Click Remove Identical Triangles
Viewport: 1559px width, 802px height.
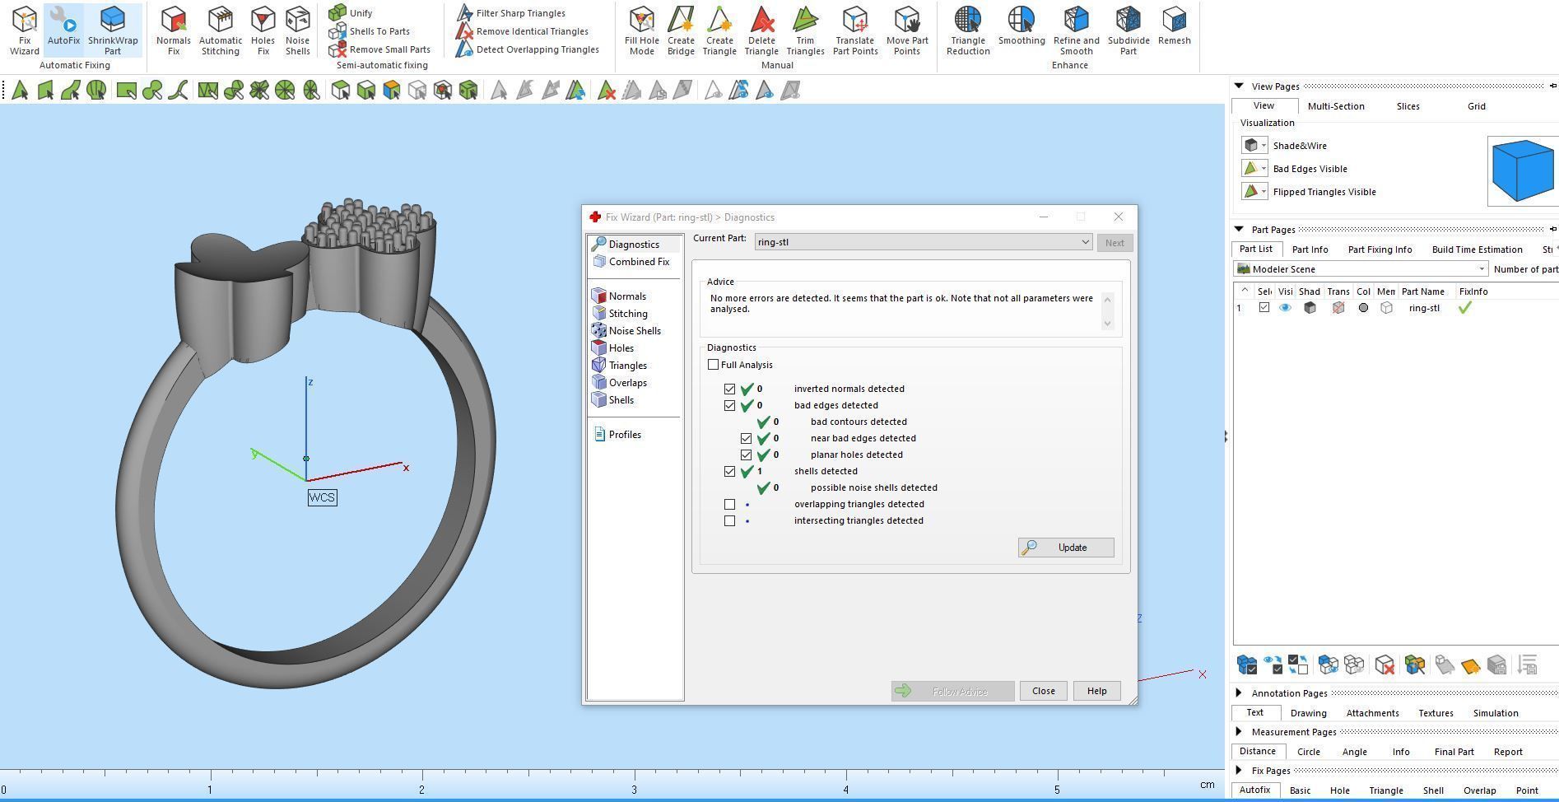(x=523, y=31)
